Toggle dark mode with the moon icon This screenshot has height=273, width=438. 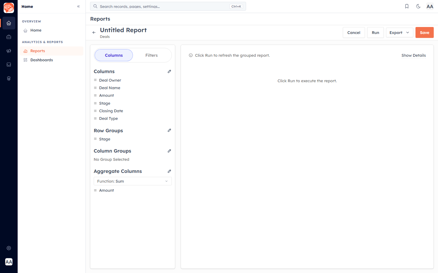pyautogui.click(x=418, y=6)
